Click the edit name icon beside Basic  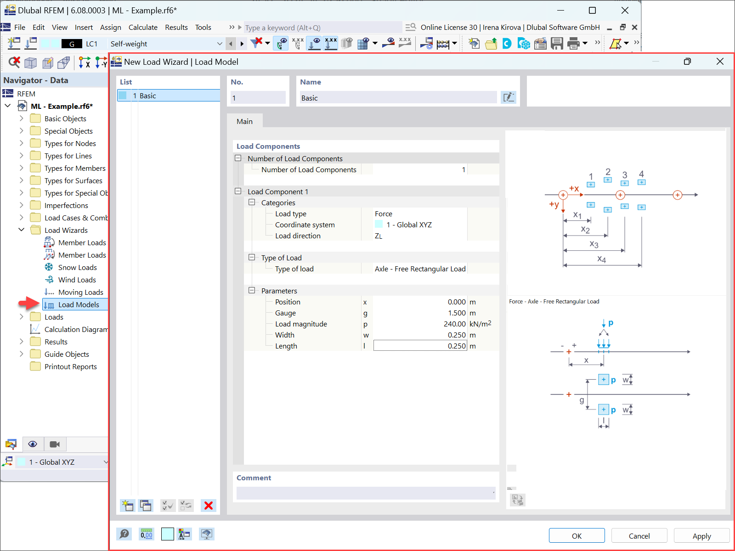coord(509,97)
